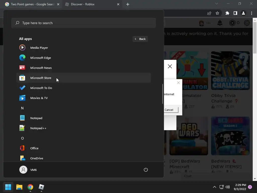Open File Explorer from the taskbar

tap(19, 187)
